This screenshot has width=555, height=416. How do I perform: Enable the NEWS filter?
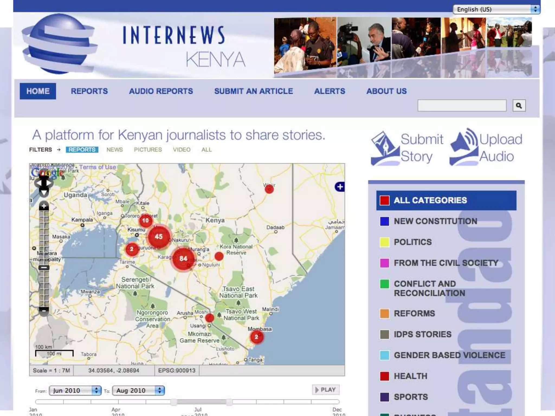point(115,150)
